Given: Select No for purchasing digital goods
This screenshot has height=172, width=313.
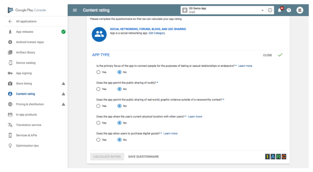Looking at the screenshot, I should (x=119, y=139).
